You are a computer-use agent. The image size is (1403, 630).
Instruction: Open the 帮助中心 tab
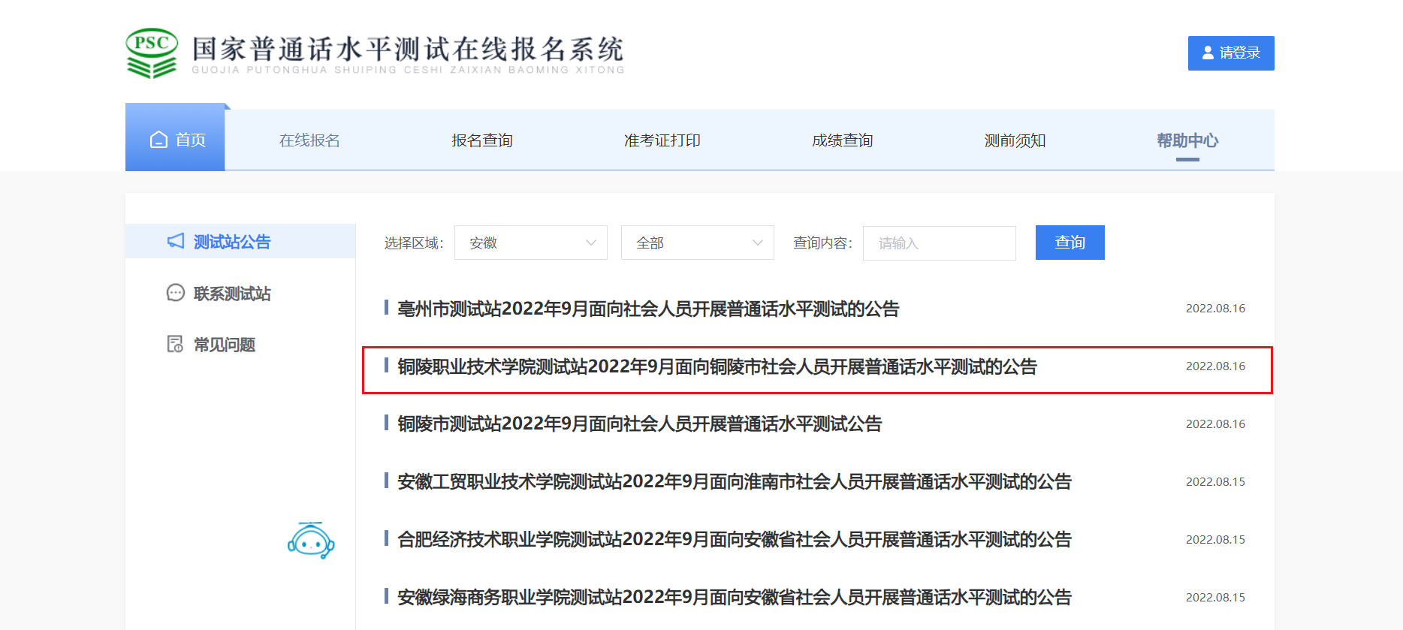(x=1187, y=140)
